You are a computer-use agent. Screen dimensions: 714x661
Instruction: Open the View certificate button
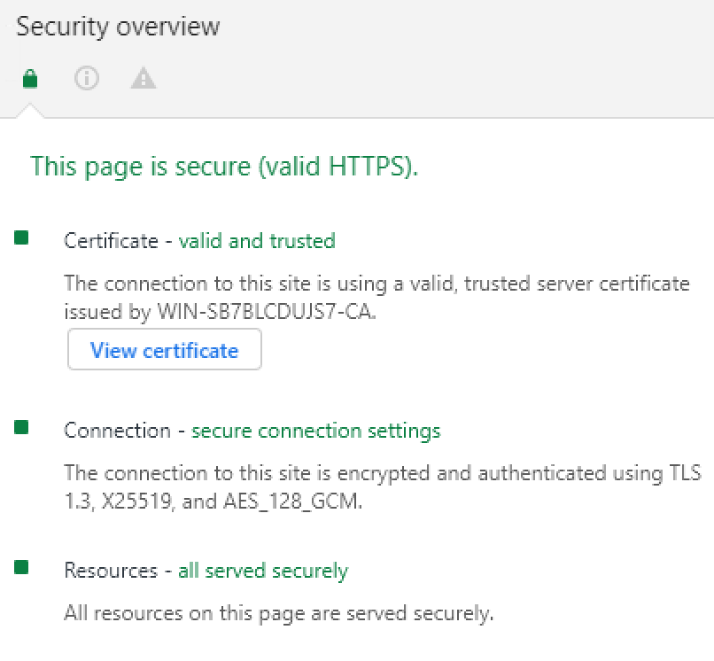coord(165,349)
